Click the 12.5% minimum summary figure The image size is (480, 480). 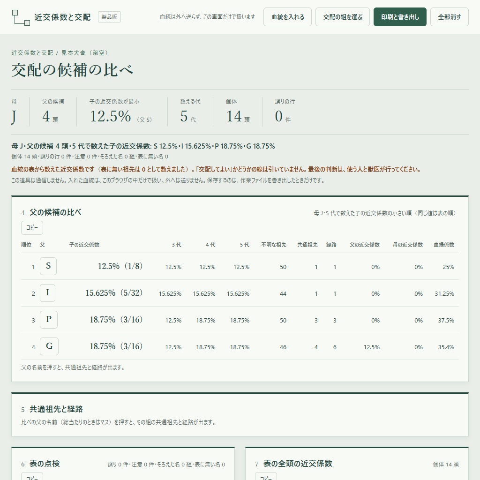[111, 116]
